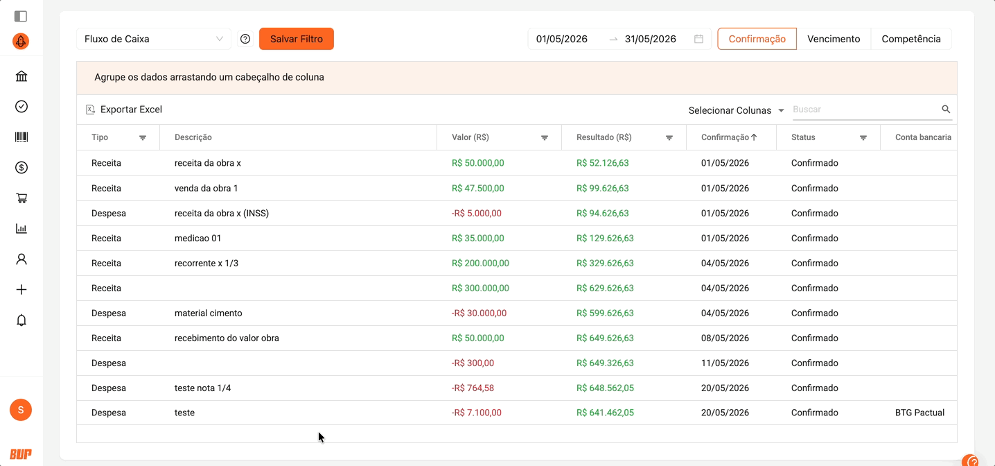Open the notifications bell icon
The height and width of the screenshot is (466, 995).
[21, 320]
